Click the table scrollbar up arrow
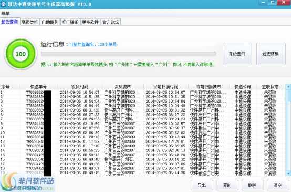291x192 pixels. pos(288,87)
